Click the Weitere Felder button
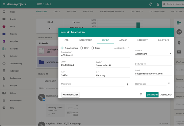184x126 pixels. (70, 94)
